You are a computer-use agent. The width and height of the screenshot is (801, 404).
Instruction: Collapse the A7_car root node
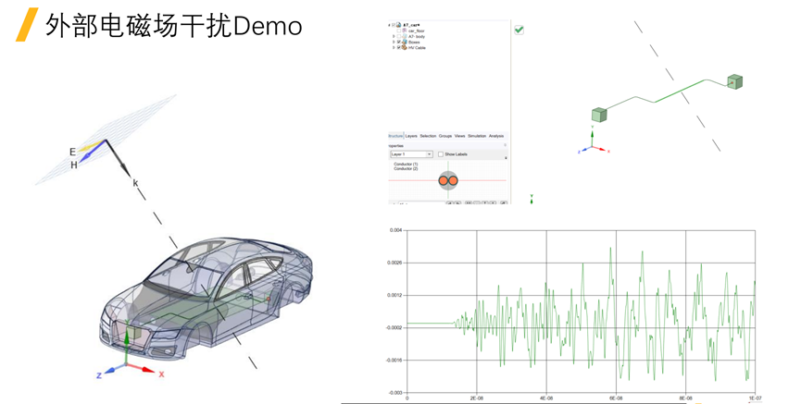(389, 25)
